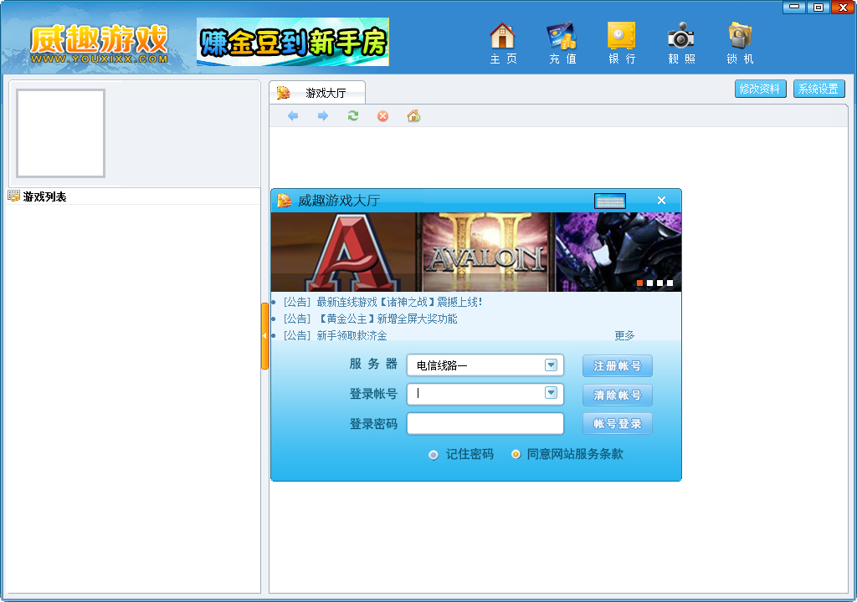Click the dark knight purple banner image

click(618, 252)
